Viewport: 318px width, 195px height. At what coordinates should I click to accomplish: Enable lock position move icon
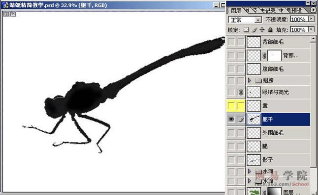point(262,30)
